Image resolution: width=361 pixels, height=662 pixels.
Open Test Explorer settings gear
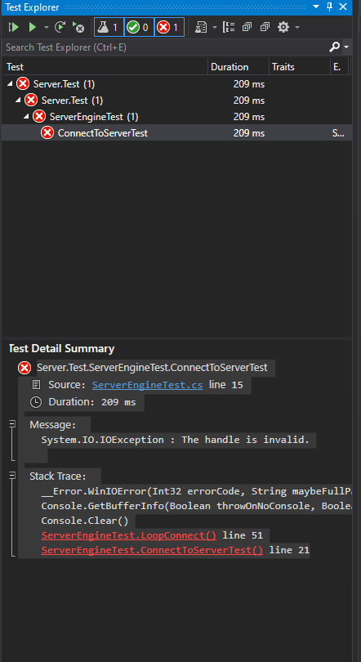point(283,28)
